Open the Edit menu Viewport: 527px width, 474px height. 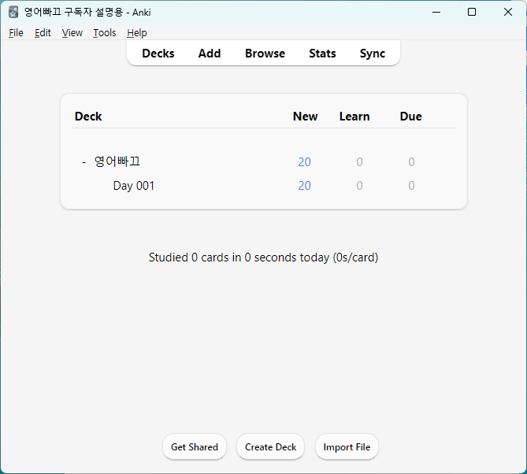click(x=43, y=33)
